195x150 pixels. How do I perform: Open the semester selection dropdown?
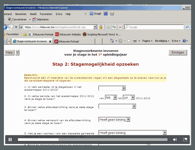[112, 88]
